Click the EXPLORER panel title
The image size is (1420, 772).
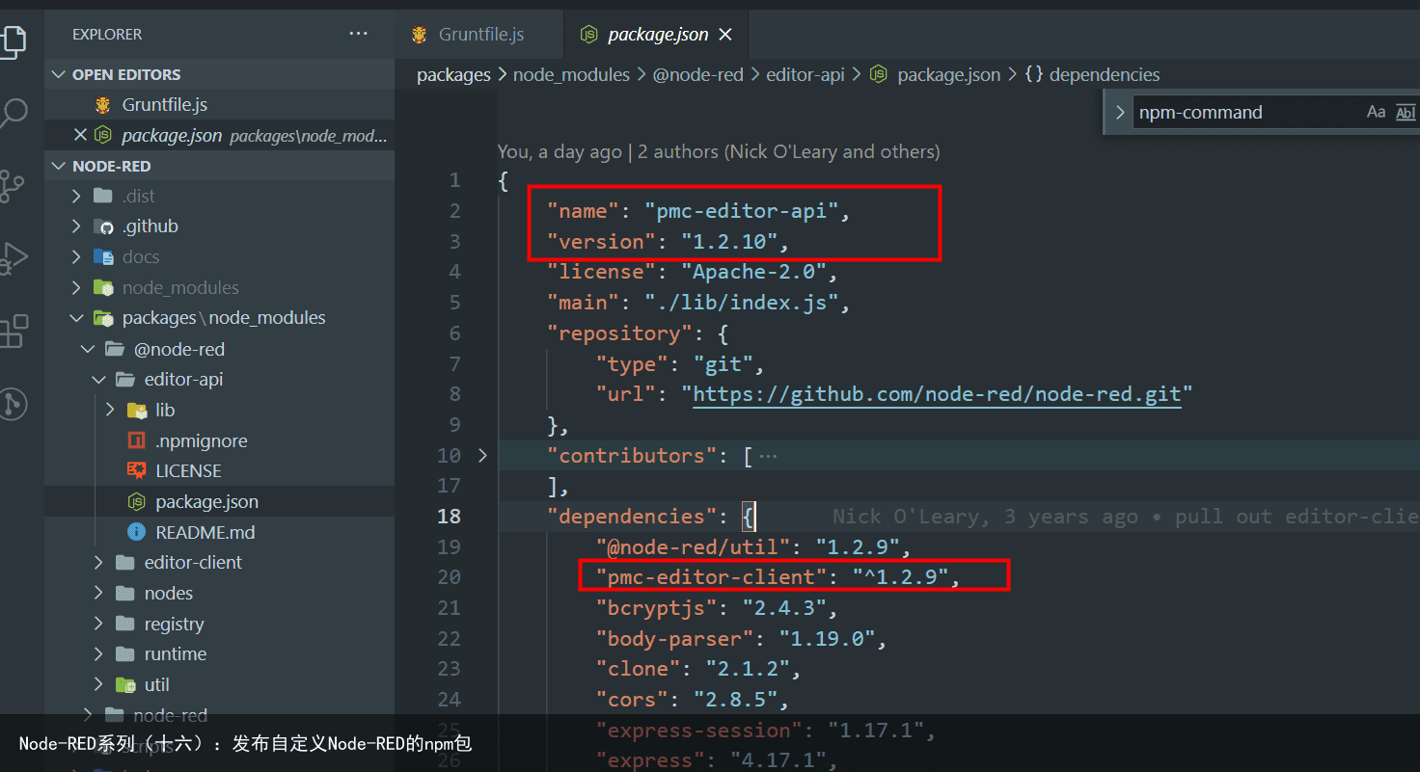click(107, 34)
